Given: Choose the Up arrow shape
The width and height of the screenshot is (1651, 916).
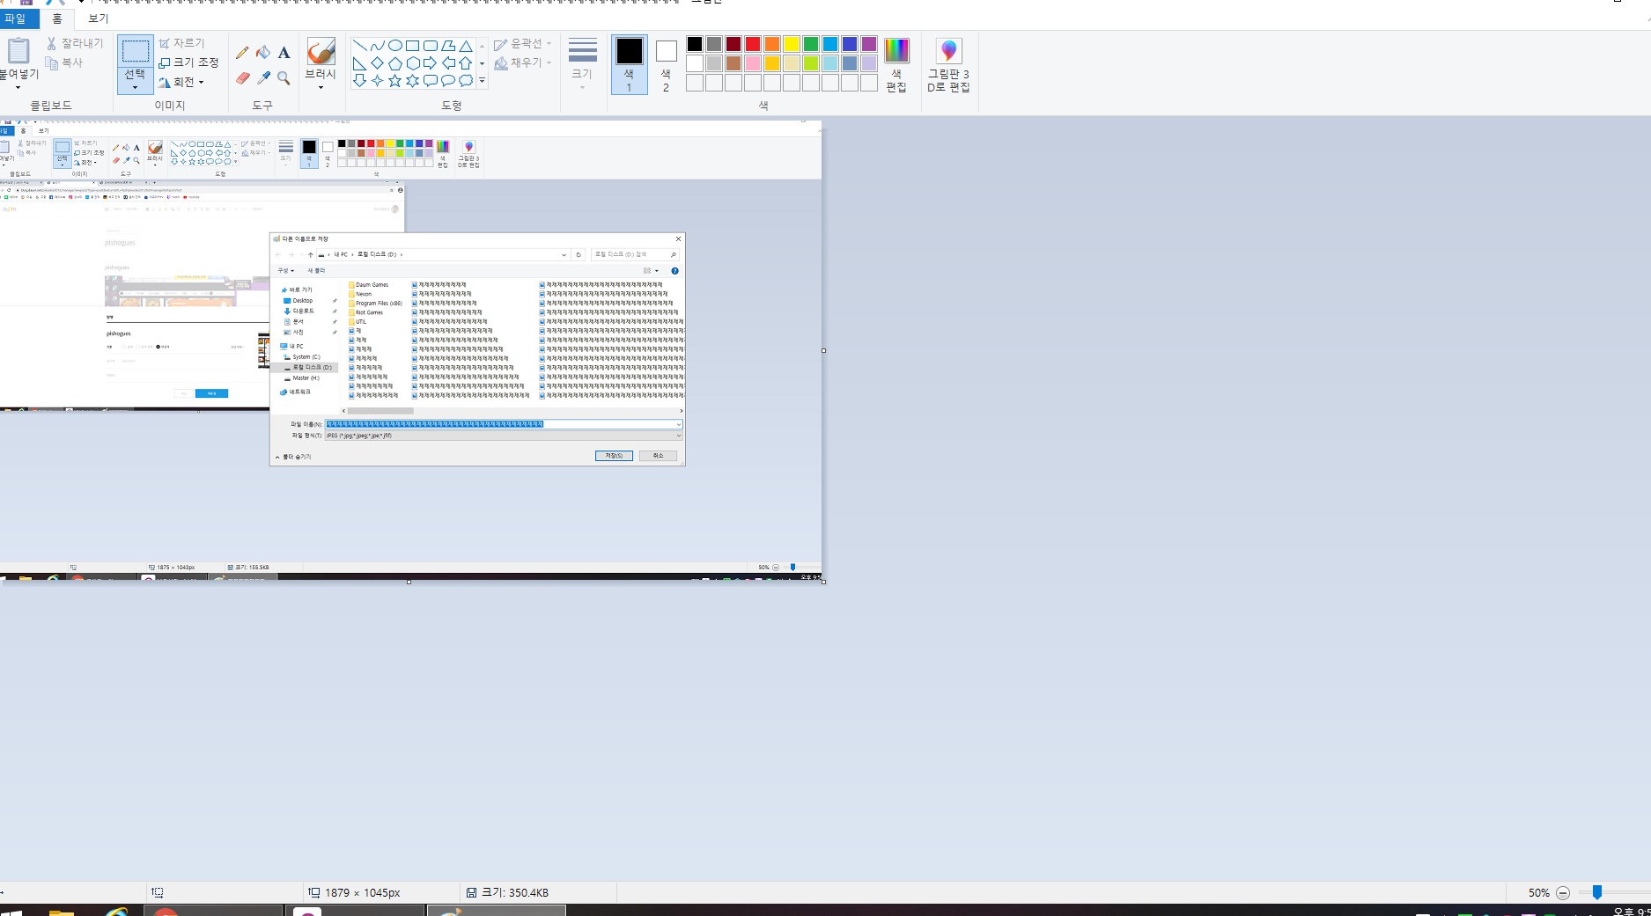Looking at the screenshot, I should [x=466, y=63].
